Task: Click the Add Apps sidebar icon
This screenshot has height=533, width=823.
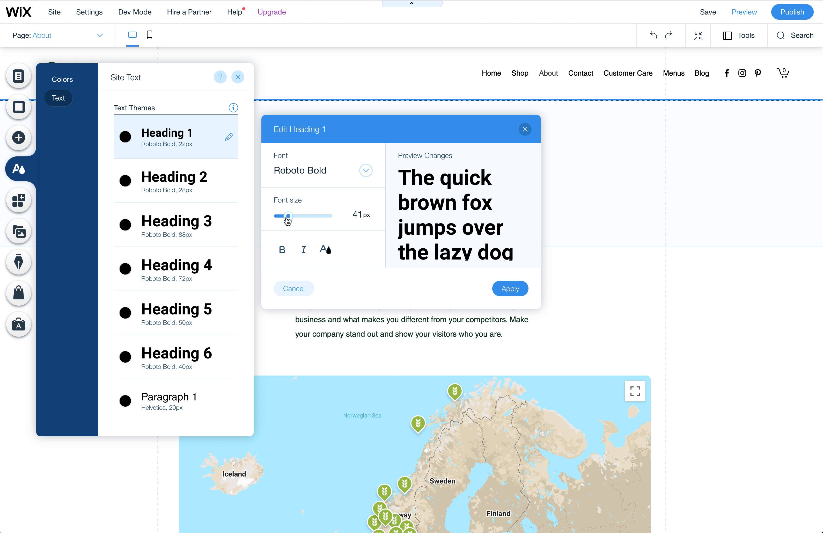Action: click(x=19, y=200)
